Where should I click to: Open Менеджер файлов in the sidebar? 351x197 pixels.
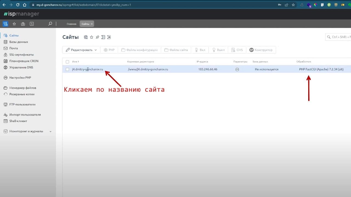(x=23, y=88)
